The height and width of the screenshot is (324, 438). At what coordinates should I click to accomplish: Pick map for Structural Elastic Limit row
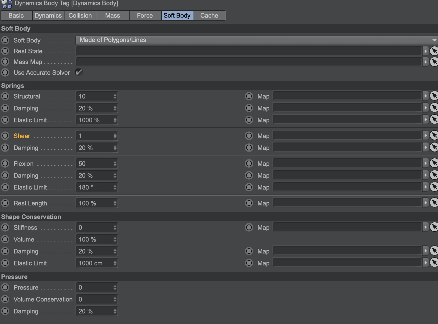(x=434, y=120)
